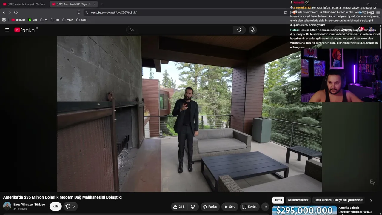The width and height of the screenshot is (382, 215).
Task: Open more actions three-dot menu
Action: [x=265, y=207]
